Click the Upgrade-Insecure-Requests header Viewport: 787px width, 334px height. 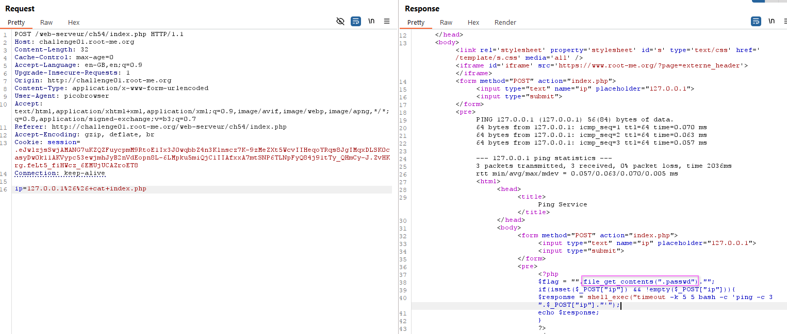point(72,73)
